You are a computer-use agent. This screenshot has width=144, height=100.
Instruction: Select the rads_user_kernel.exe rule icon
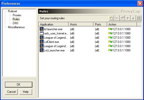42,33
